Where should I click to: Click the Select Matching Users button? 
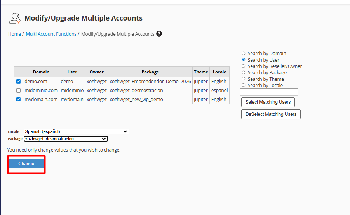pyautogui.click(x=268, y=102)
